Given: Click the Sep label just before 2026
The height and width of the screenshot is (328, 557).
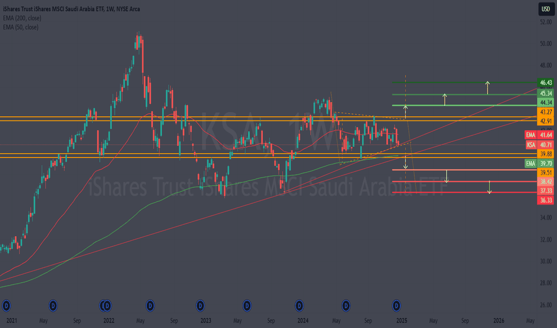Looking at the screenshot, I should (465, 321).
